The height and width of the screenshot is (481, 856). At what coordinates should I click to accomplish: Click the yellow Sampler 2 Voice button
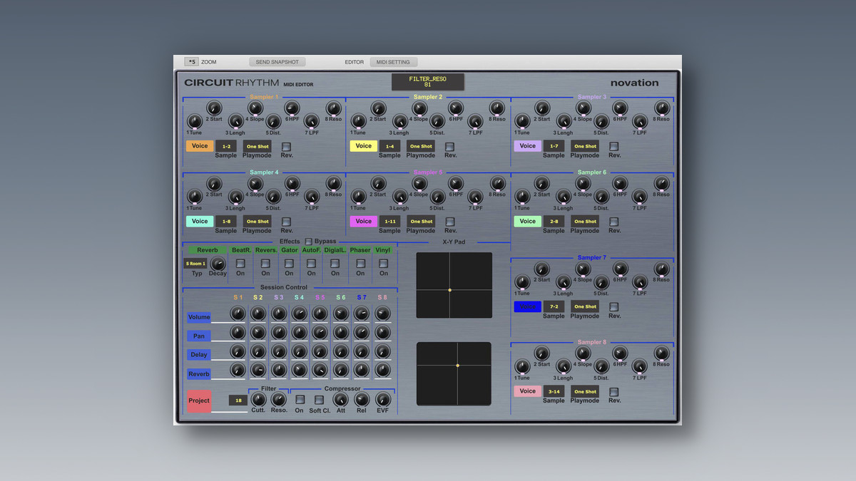pyautogui.click(x=364, y=145)
